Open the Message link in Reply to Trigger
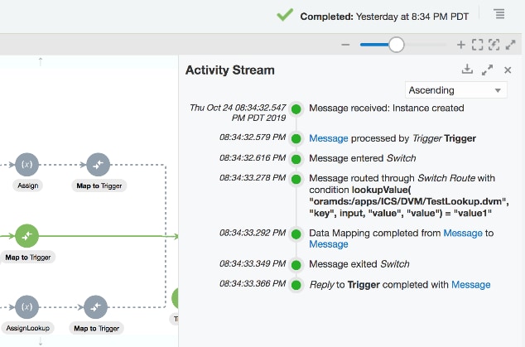Viewport: 525px width, 347px height. 471,285
